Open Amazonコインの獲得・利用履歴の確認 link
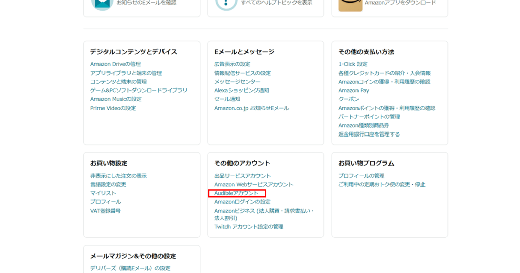Image resolution: width=520 pixels, height=273 pixels. tap(384, 82)
